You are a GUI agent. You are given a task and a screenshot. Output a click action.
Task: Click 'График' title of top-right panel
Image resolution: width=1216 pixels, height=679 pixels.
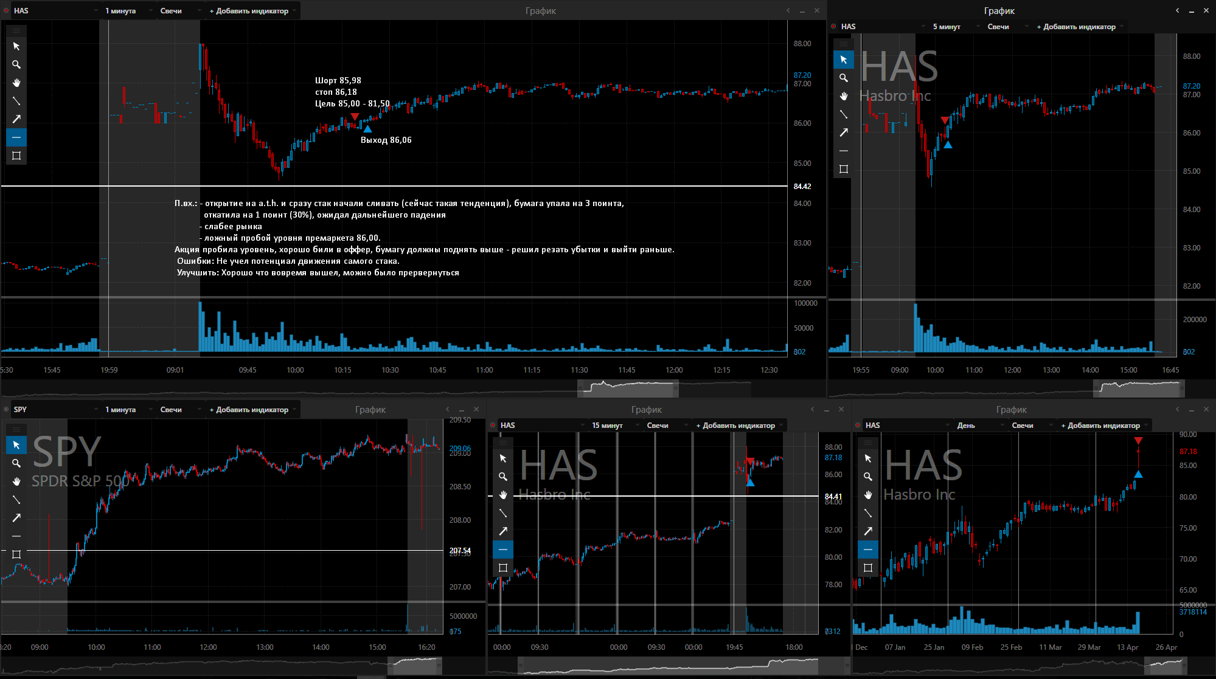coord(999,11)
